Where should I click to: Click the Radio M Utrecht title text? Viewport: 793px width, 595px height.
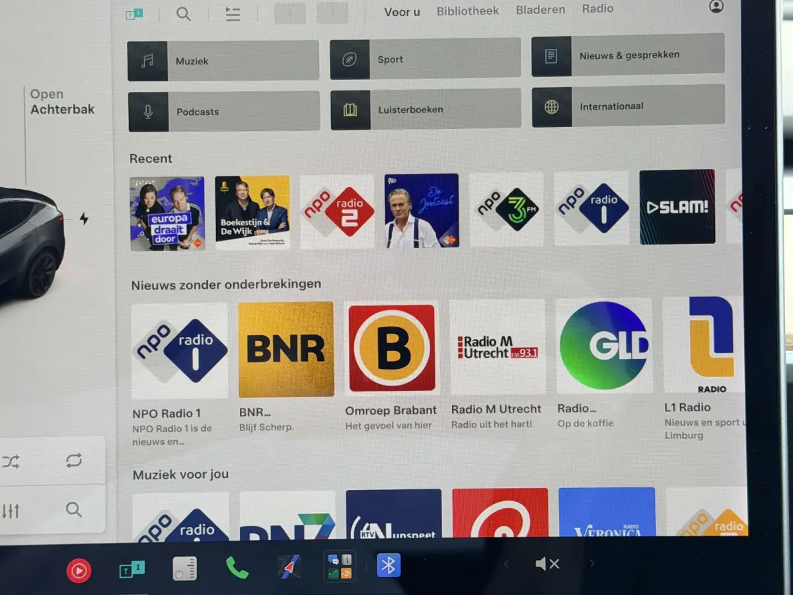coord(496,409)
